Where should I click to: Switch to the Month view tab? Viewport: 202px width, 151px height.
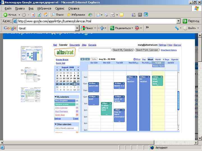pyautogui.click(x=158, y=60)
